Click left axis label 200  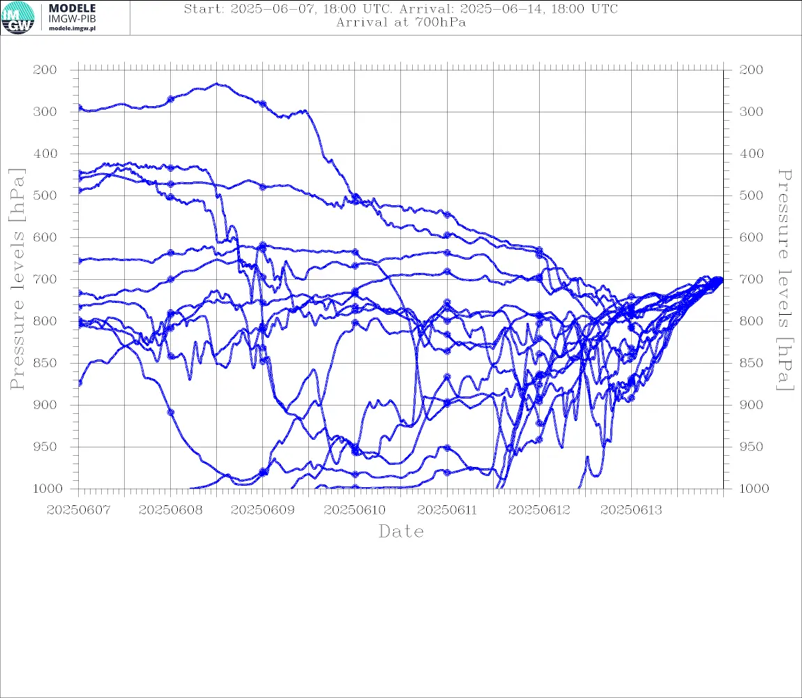[x=45, y=70]
